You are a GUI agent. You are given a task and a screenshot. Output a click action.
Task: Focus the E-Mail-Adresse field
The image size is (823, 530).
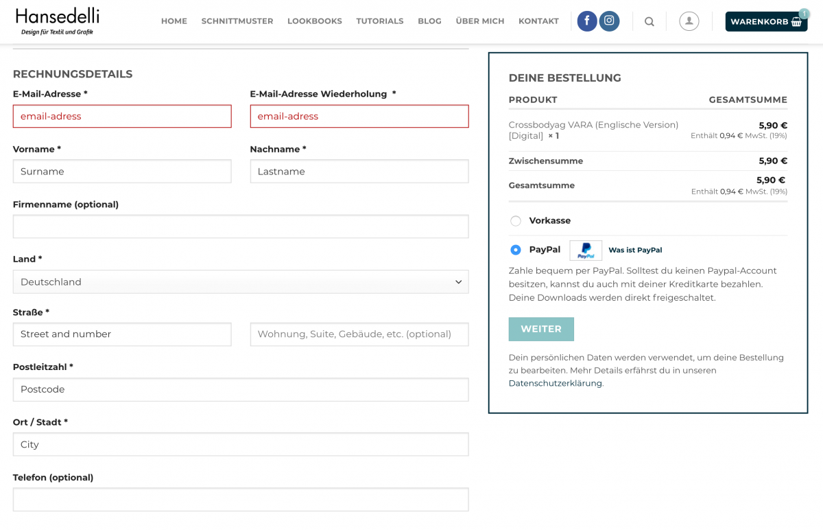[x=122, y=116]
